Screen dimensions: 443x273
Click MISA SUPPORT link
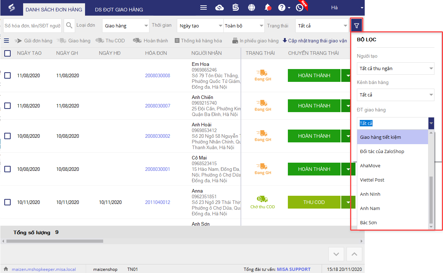pos(294,269)
